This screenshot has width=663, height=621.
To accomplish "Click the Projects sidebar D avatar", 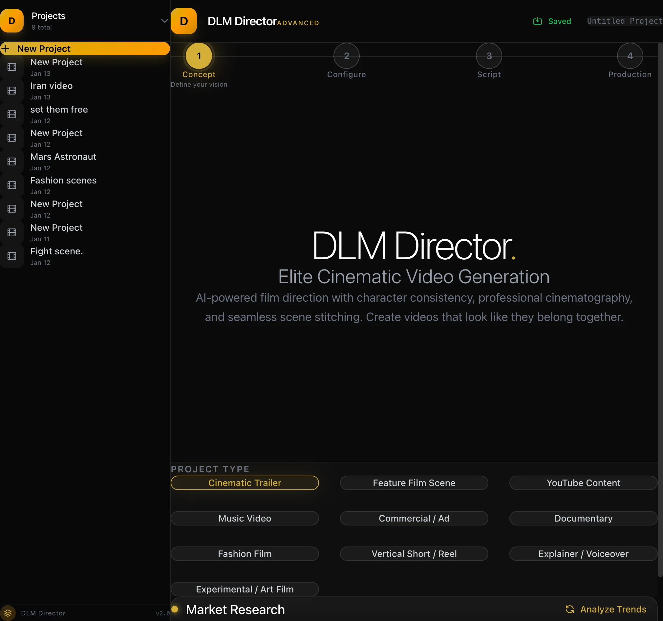I will 12,21.
